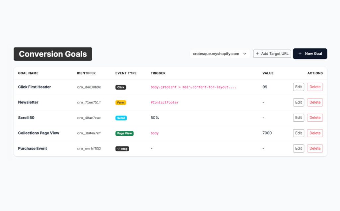This screenshot has width=340, height=211.
Task: Click the Goal Name column header
Action: tap(28, 73)
